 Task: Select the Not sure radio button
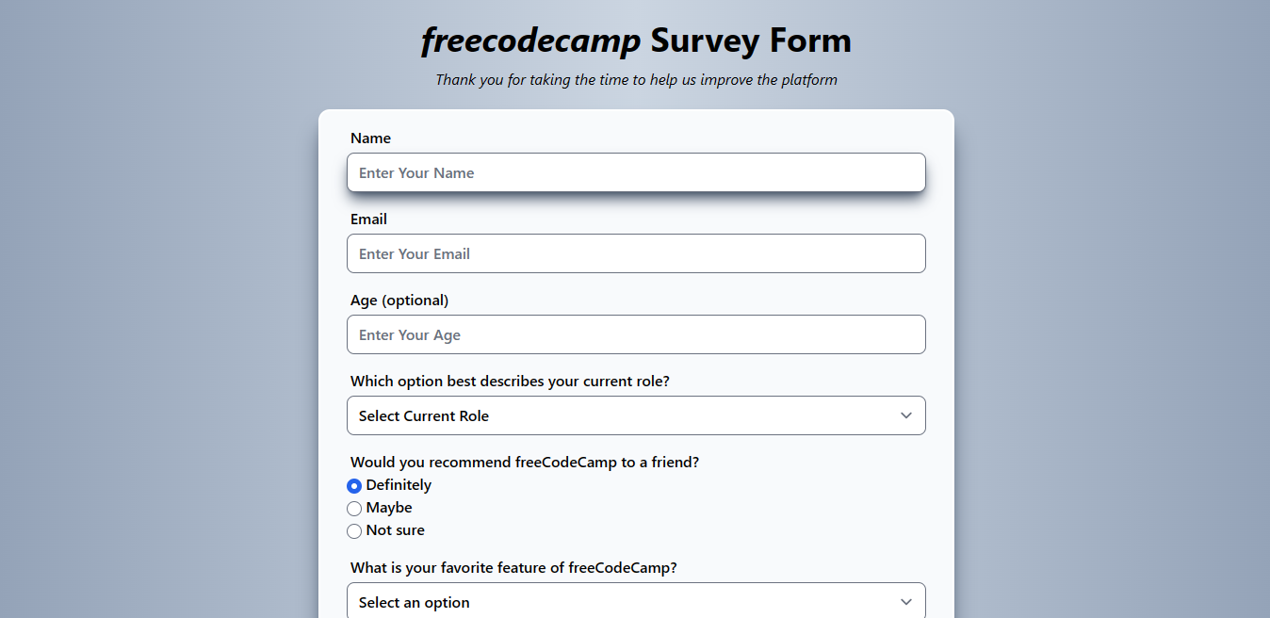click(x=354, y=530)
